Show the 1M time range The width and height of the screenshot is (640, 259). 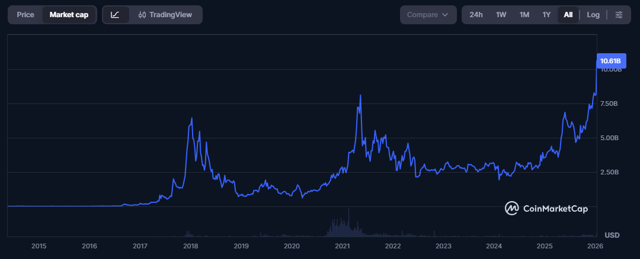pos(524,15)
